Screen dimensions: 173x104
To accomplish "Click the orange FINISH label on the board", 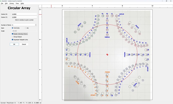I will tap(107, 72).
